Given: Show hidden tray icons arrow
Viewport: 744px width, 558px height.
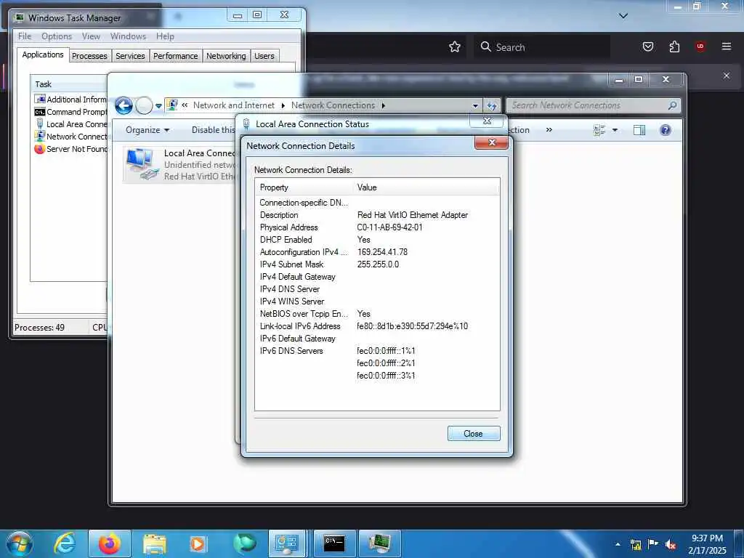Looking at the screenshot, I should pos(618,544).
